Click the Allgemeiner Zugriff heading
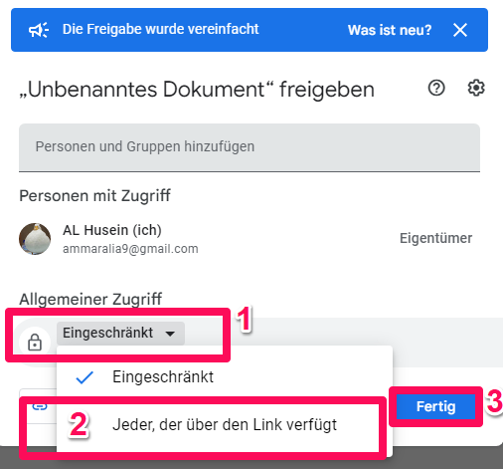 (90, 299)
